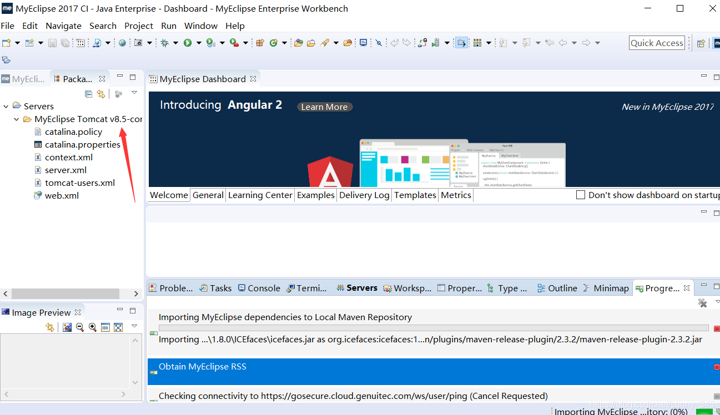Screen dimensions: 720x415
Task: Open the New wizard dropdown arrow
Action: point(17,43)
